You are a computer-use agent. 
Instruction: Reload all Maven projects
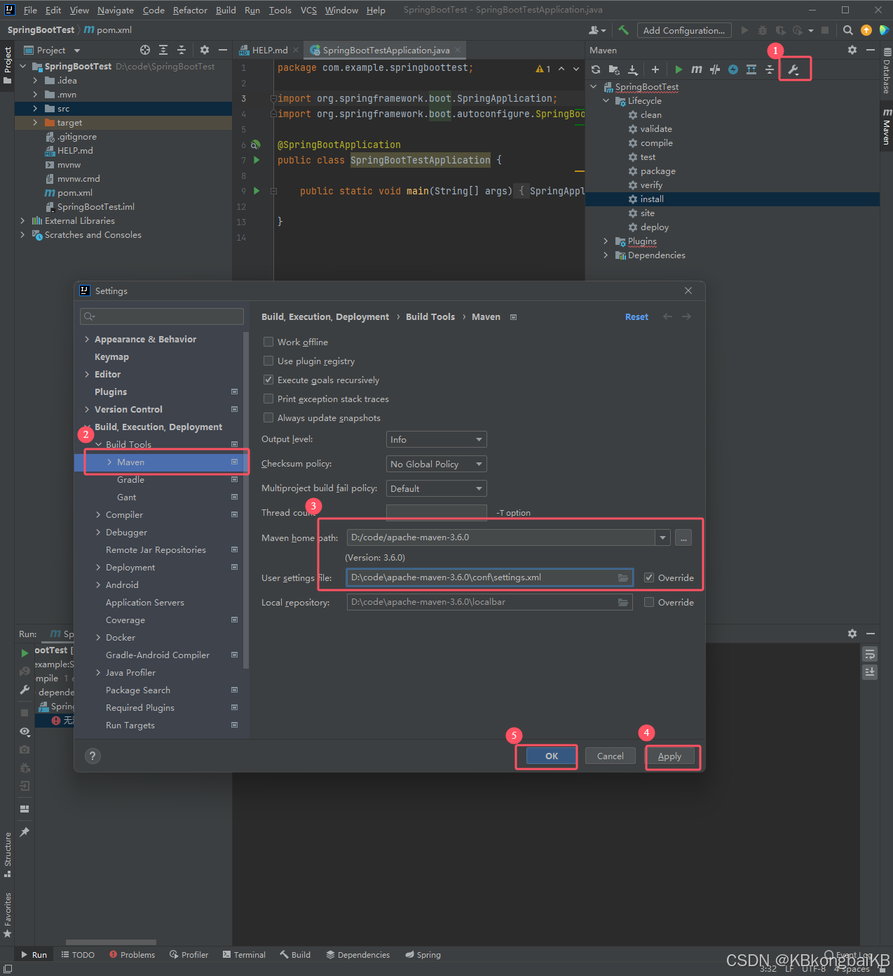[x=596, y=69]
